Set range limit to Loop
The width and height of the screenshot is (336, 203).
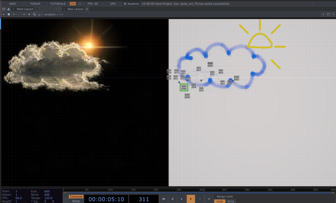[x=220, y=201]
